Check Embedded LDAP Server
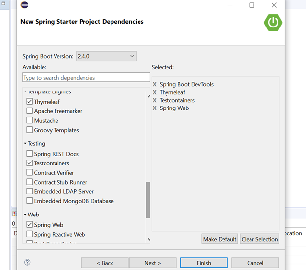 tap(29, 191)
